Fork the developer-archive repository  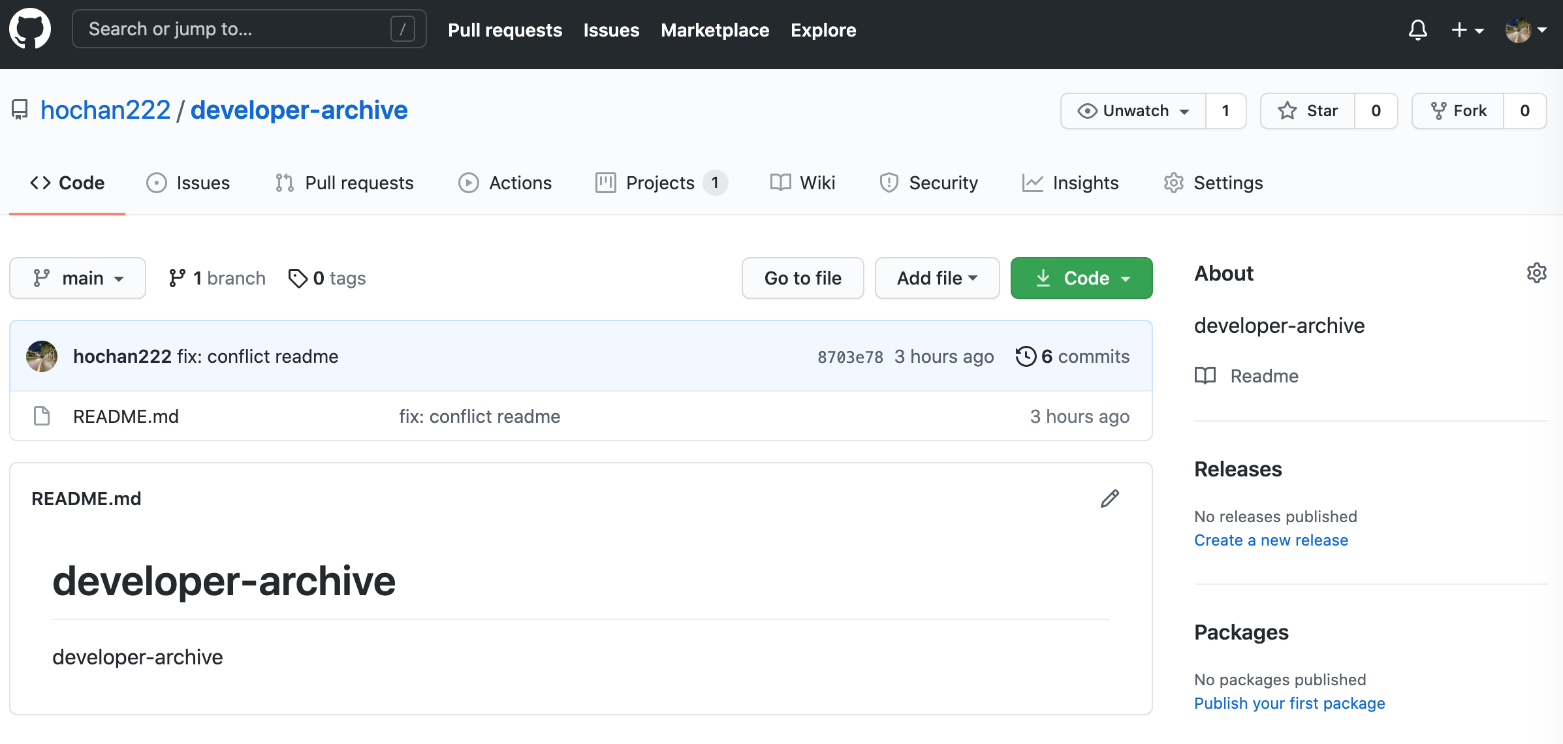(x=1459, y=111)
